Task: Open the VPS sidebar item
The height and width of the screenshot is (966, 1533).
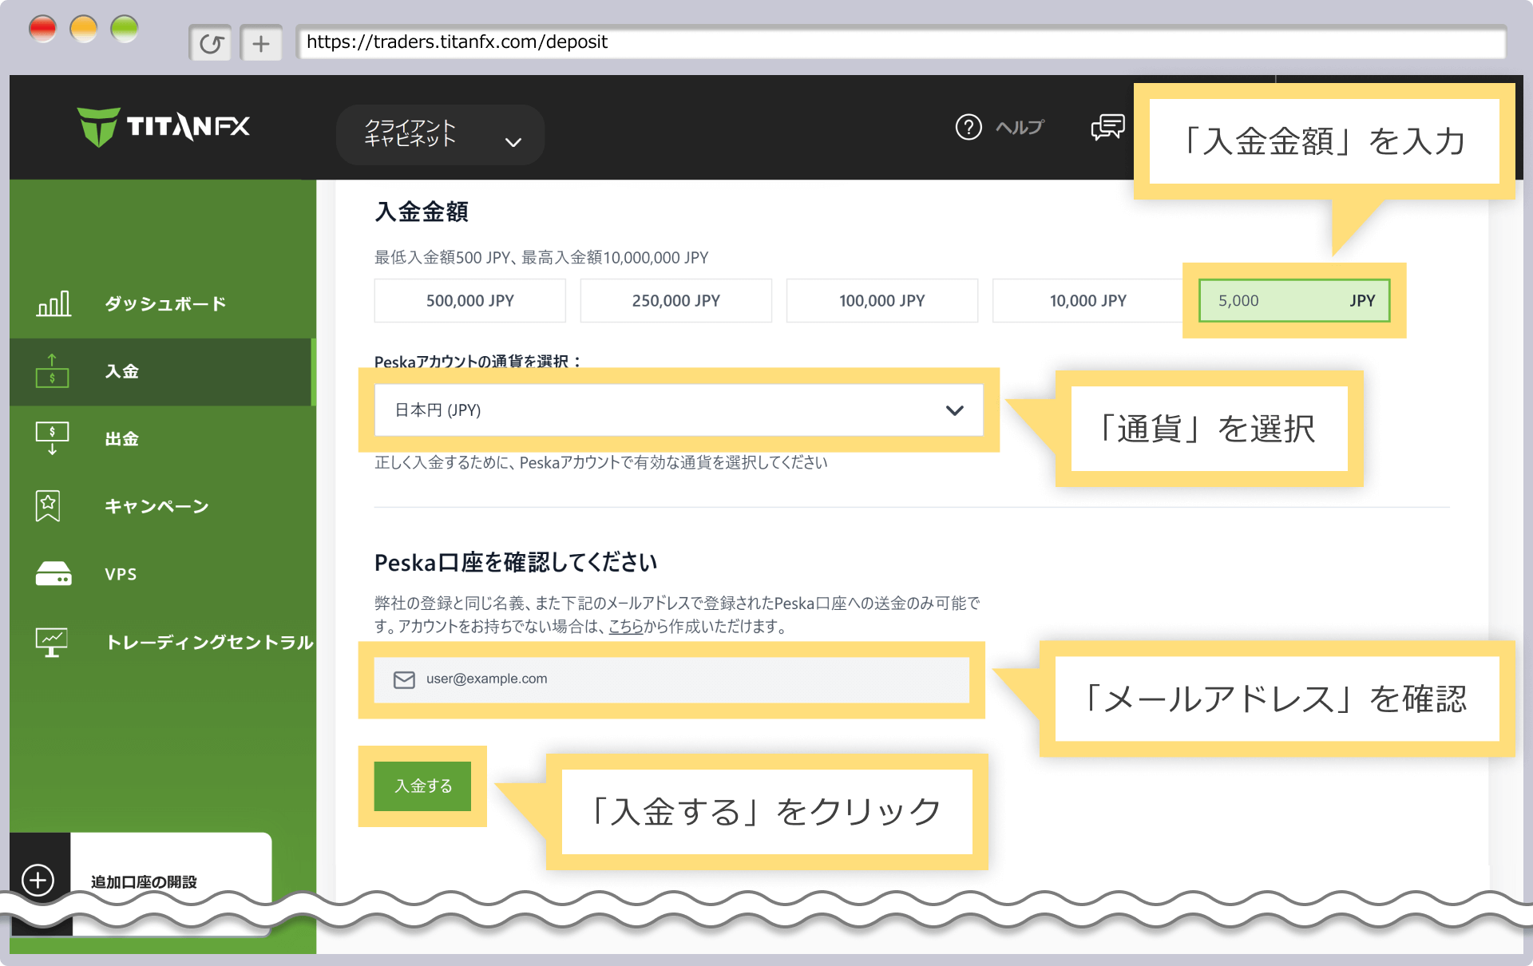Action: [x=121, y=574]
